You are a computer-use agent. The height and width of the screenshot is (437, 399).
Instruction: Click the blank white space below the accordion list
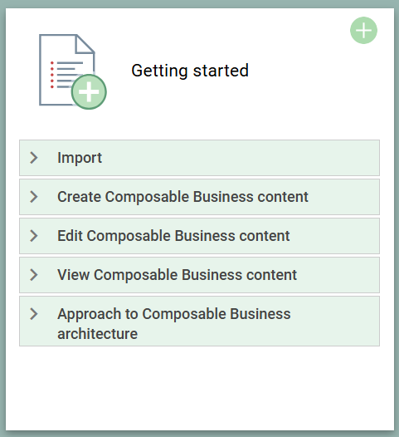(x=199, y=387)
